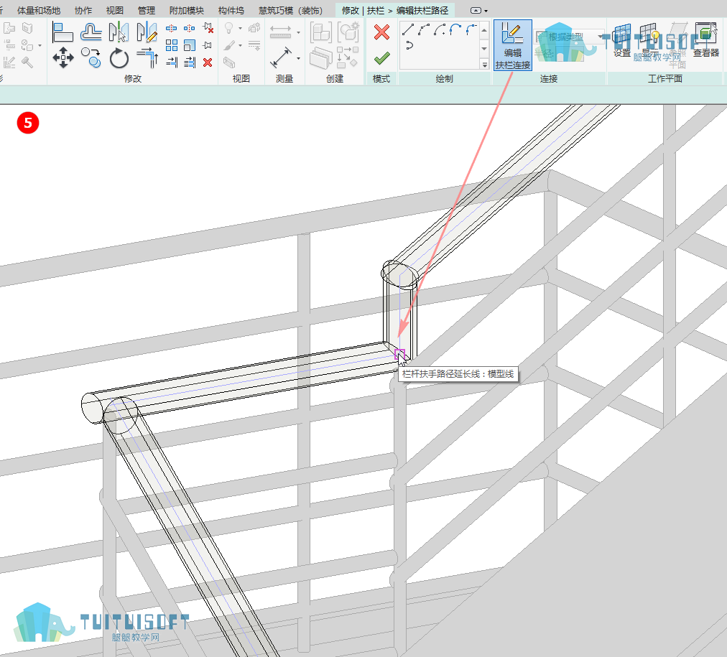Viewport: 727px width, 657px height.
Task: Activate Mirror – Draw Axis tool
Action: (147, 32)
